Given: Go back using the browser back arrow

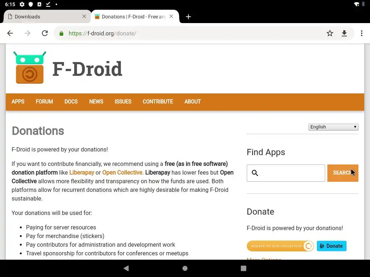Looking at the screenshot, I should [x=10, y=33].
